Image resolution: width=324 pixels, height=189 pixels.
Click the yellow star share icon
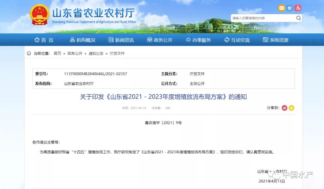(291, 108)
